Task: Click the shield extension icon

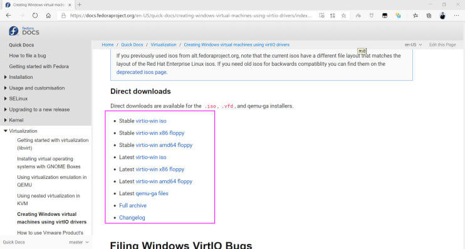Action: click(x=371, y=16)
